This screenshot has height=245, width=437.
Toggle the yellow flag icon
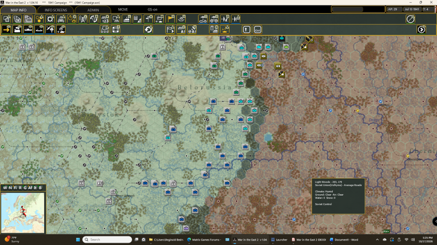170,19
